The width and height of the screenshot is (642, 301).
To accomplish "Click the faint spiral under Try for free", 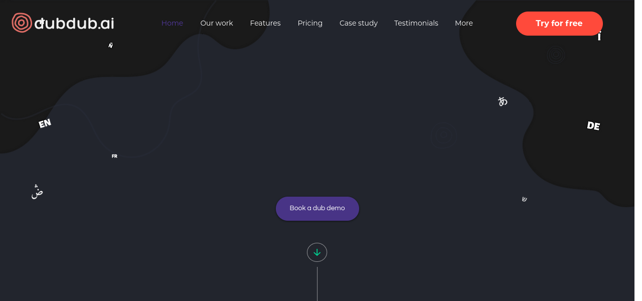I will [556, 55].
